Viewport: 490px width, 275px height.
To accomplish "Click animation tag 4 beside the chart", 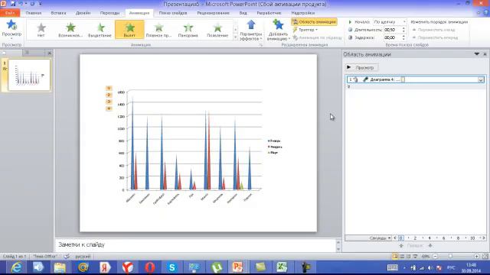I will point(109,108).
